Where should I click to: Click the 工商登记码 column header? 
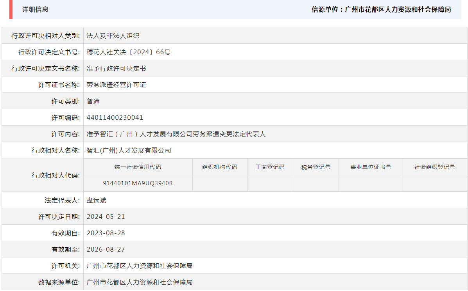click(270, 167)
